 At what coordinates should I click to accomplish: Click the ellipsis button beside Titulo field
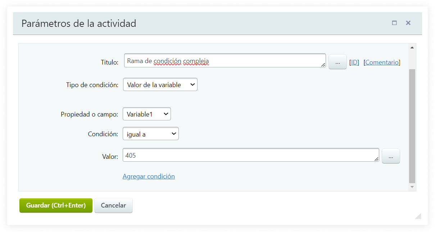click(x=337, y=62)
